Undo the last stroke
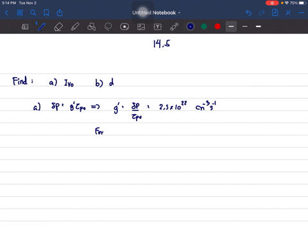 click(248, 13)
